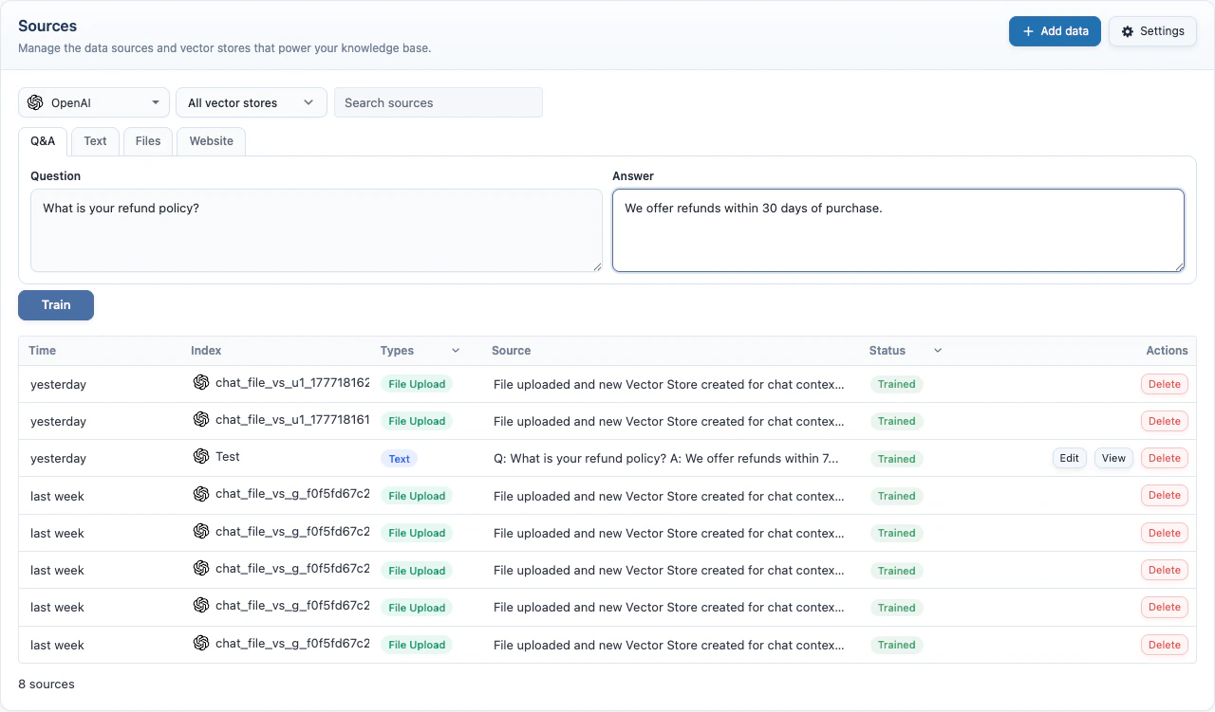Open the Website tab
Screen dimensions: 1215x712
(x=210, y=140)
